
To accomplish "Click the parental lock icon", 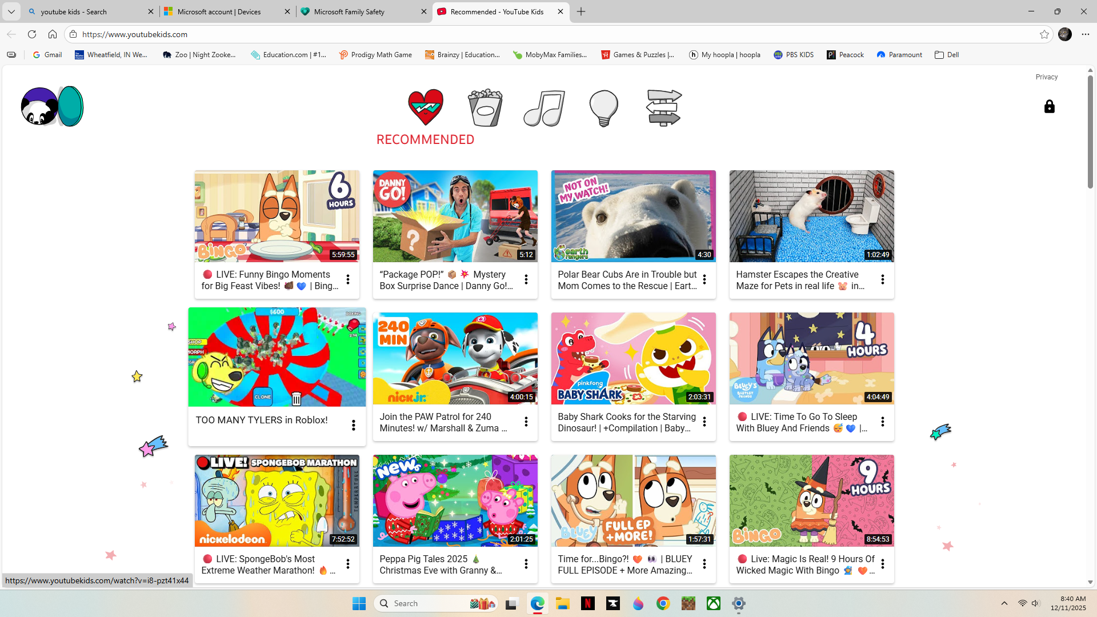I will point(1049,107).
